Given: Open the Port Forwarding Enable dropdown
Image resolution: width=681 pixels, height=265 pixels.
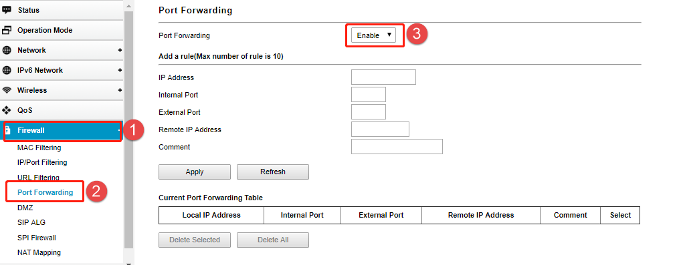Looking at the screenshot, I should 373,35.
